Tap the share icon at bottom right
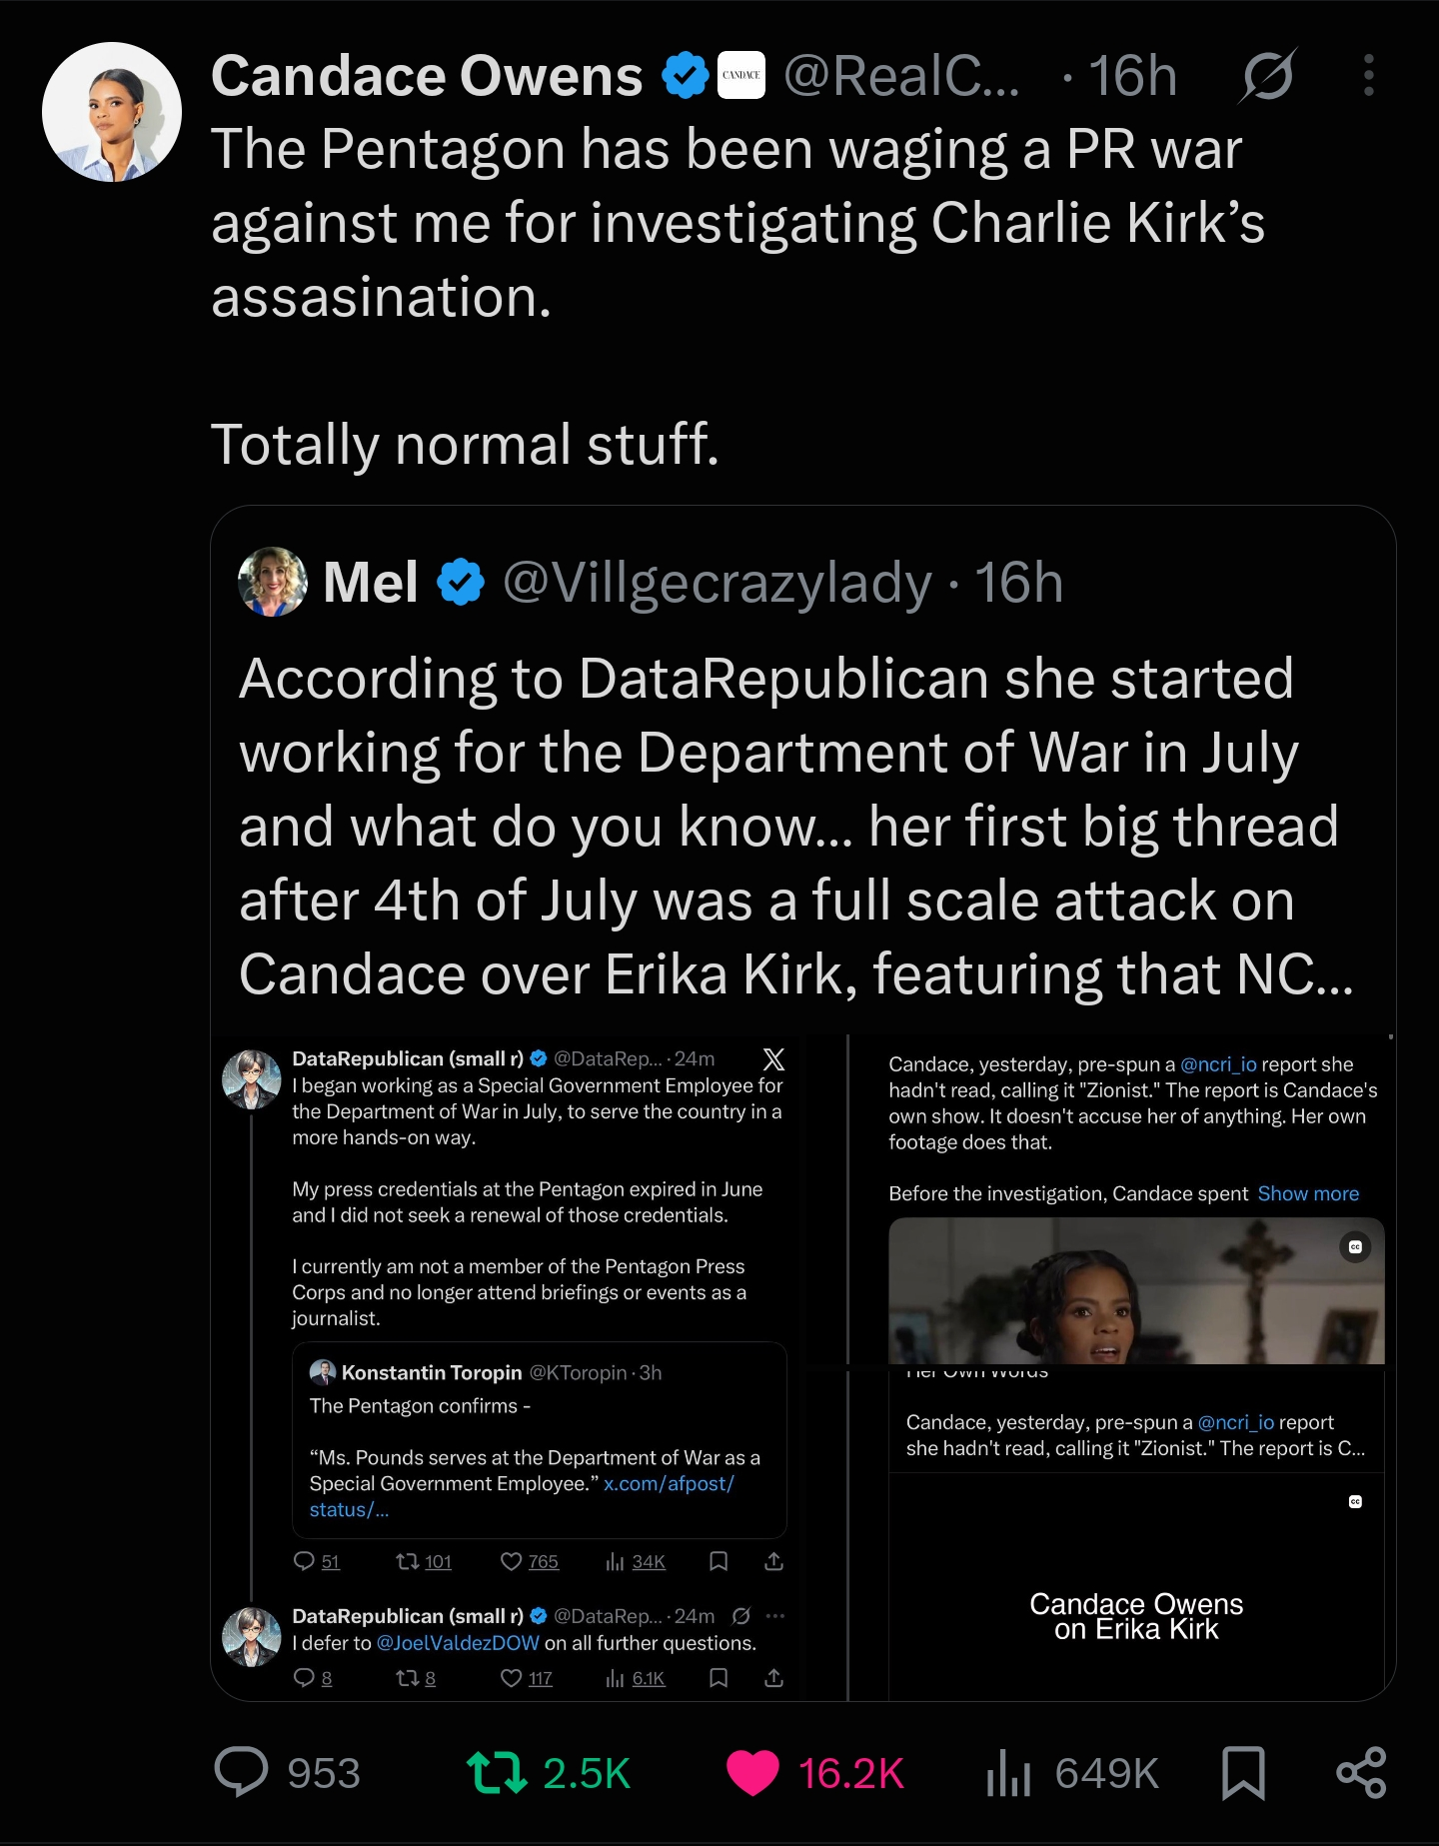Image resolution: width=1439 pixels, height=1846 pixels. click(1361, 1773)
